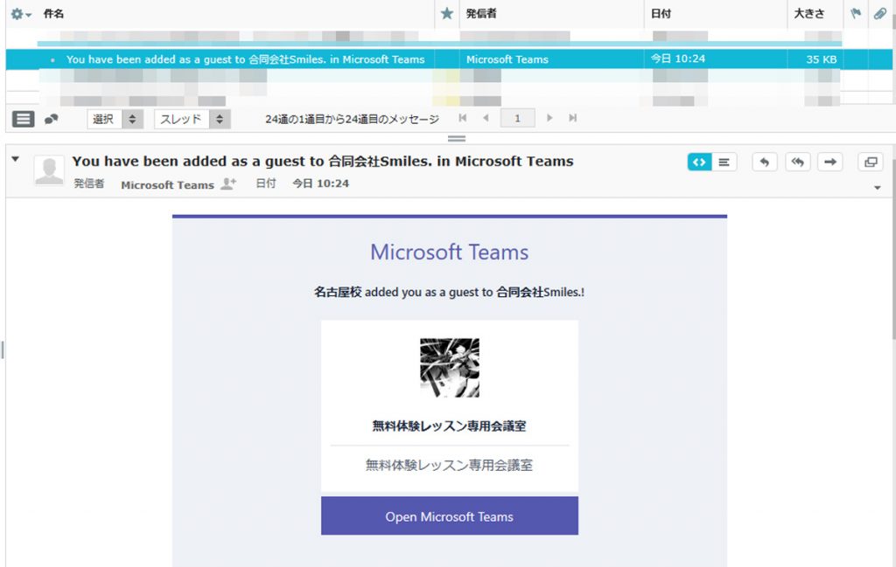Sort messages by 件名 column
Viewport: 896px width, 567px height.
point(53,14)
